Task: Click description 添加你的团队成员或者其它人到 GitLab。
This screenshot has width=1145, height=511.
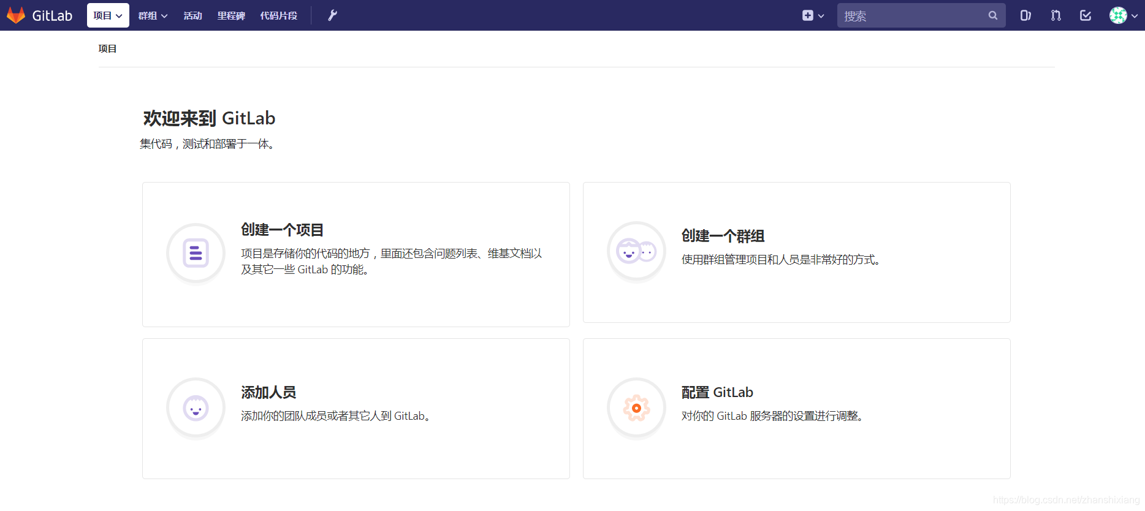Action: tap(336, 416)
